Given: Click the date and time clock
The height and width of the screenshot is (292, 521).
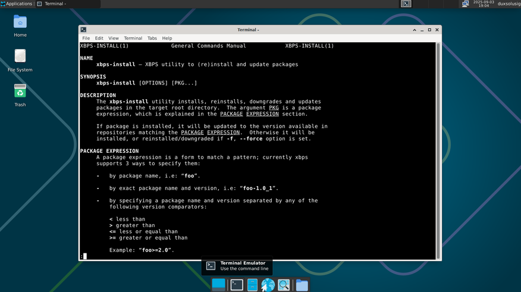Looking at the screenshot, I should click(x=484, y=4).
